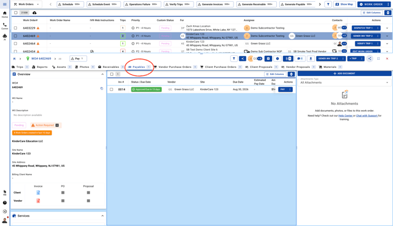393x226 pixels.
Task: Expand the detail panel to fullscreen
Action: [378, 59]
